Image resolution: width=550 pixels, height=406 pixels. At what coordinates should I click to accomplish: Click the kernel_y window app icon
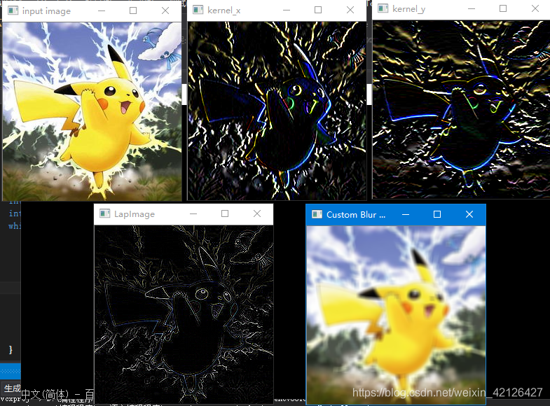click(x=383, y=8)
